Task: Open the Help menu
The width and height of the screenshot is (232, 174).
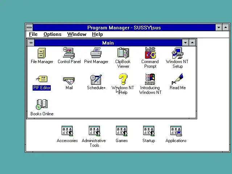Action: (97, 34)
